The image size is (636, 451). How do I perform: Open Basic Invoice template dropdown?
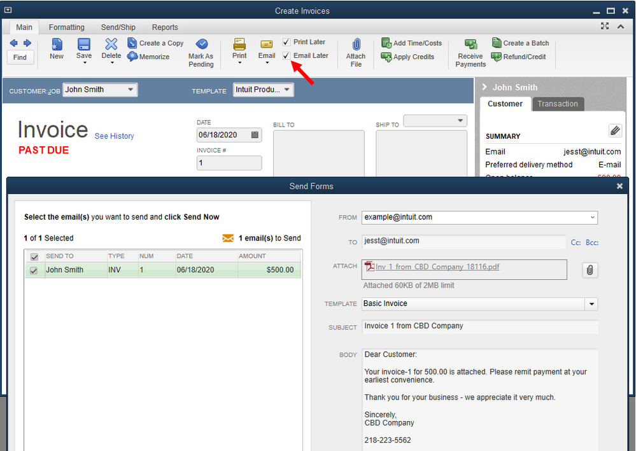coord(591,304)
